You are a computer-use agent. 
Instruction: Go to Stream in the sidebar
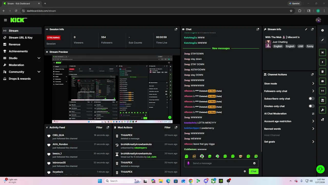(22, 31)
